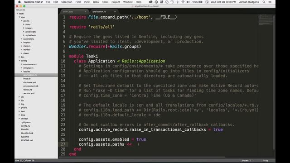Expand the log folder
This screenshot has width=290, height=163.
tap(19, 104)
